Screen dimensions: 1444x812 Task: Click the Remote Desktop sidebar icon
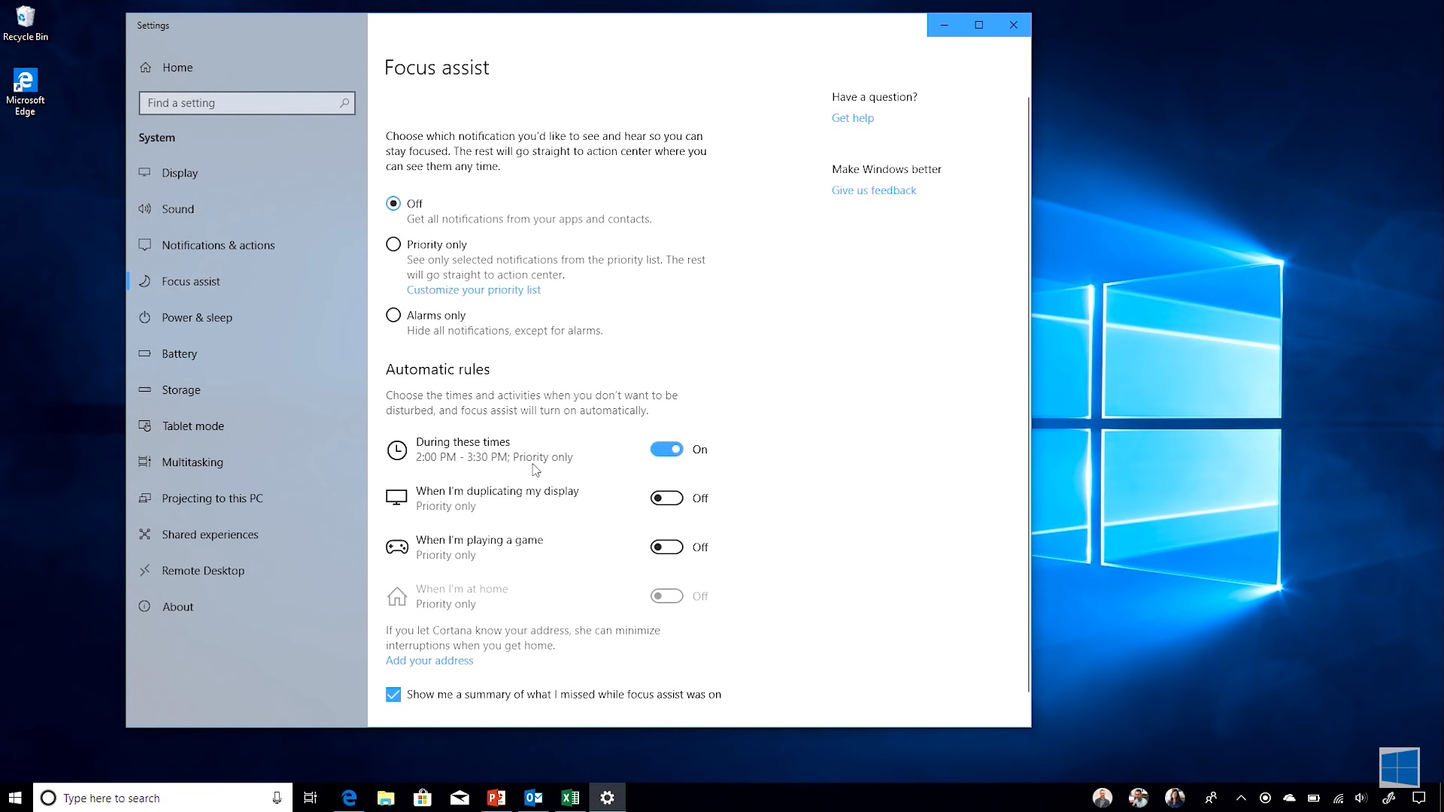[x=145, y=571]
